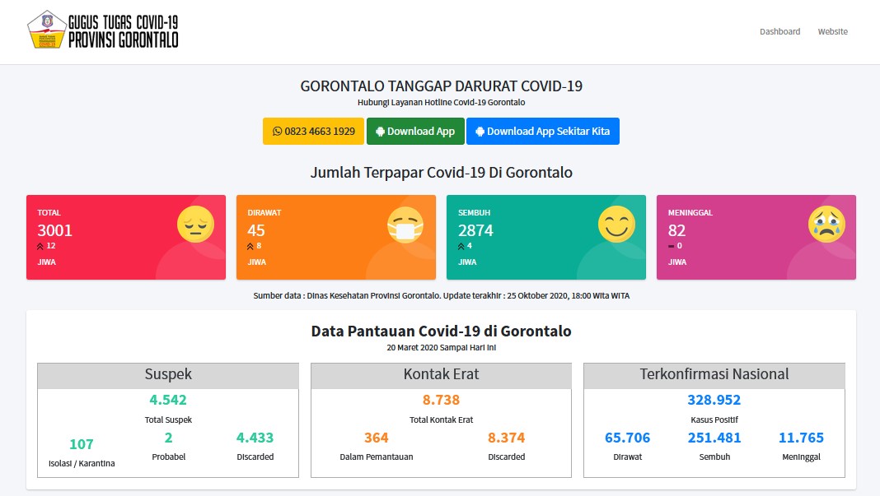Image resolution: width=880 pixels, height=496 pixels.
Task: Click the smiling emoji on Sembuh card
Action: pyautogui.click(x=616, y=225)
